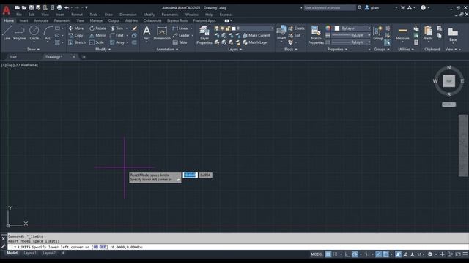Click the Fillet tool
This screenshot has height=263, width=469.
[x=117, y=35]
